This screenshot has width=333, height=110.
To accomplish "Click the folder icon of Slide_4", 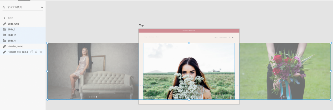I will (4, 41).
